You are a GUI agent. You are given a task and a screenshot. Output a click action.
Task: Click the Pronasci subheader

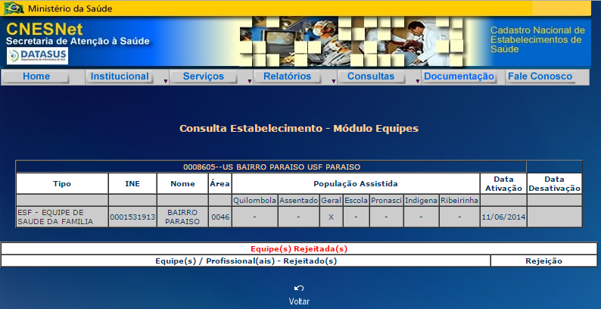pos(386,200)
